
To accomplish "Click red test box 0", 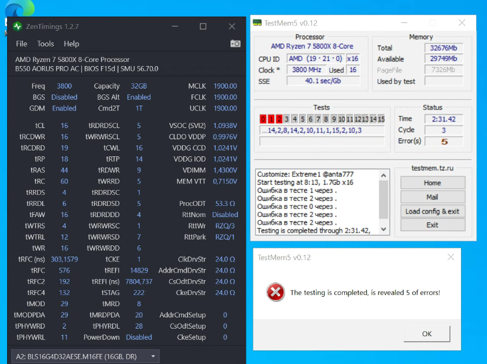I will (x=263, y=119).
